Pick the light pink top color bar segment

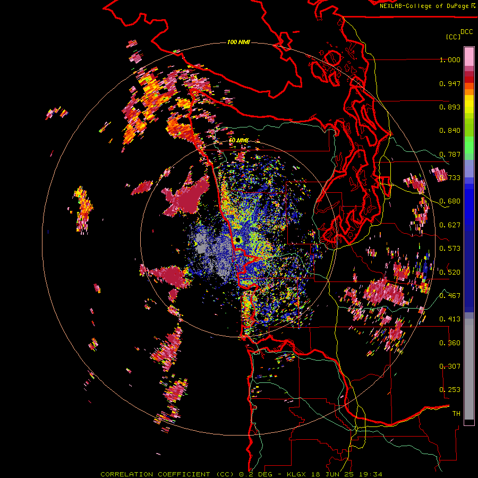pos(469,56)
